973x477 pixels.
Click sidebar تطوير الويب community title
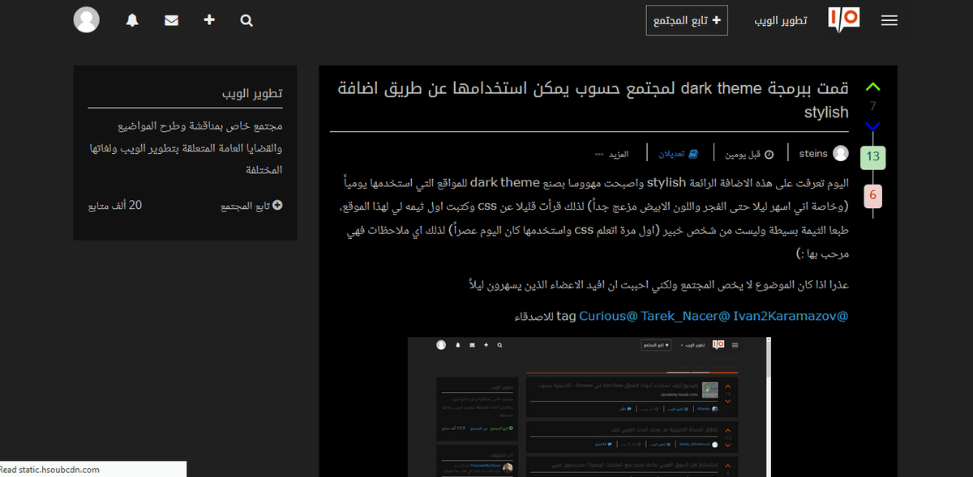(x=252, y=93)
